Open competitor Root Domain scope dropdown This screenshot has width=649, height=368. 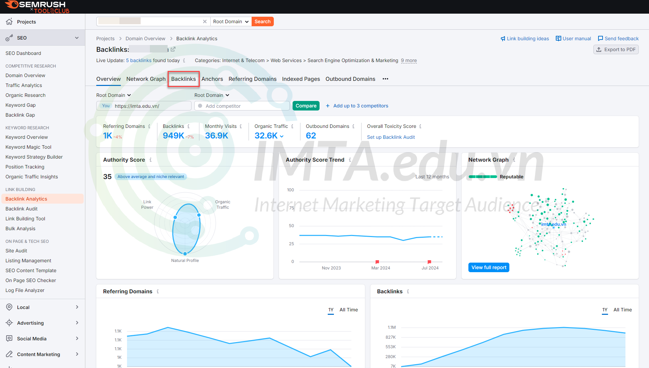(x=212, y=95)
